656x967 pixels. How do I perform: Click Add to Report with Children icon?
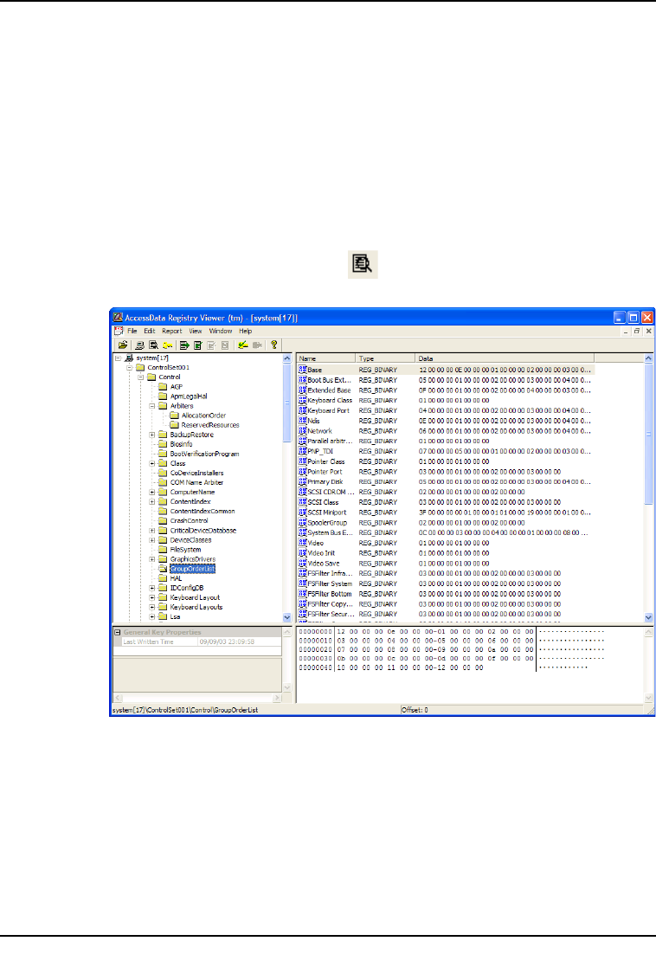point(198,345)
